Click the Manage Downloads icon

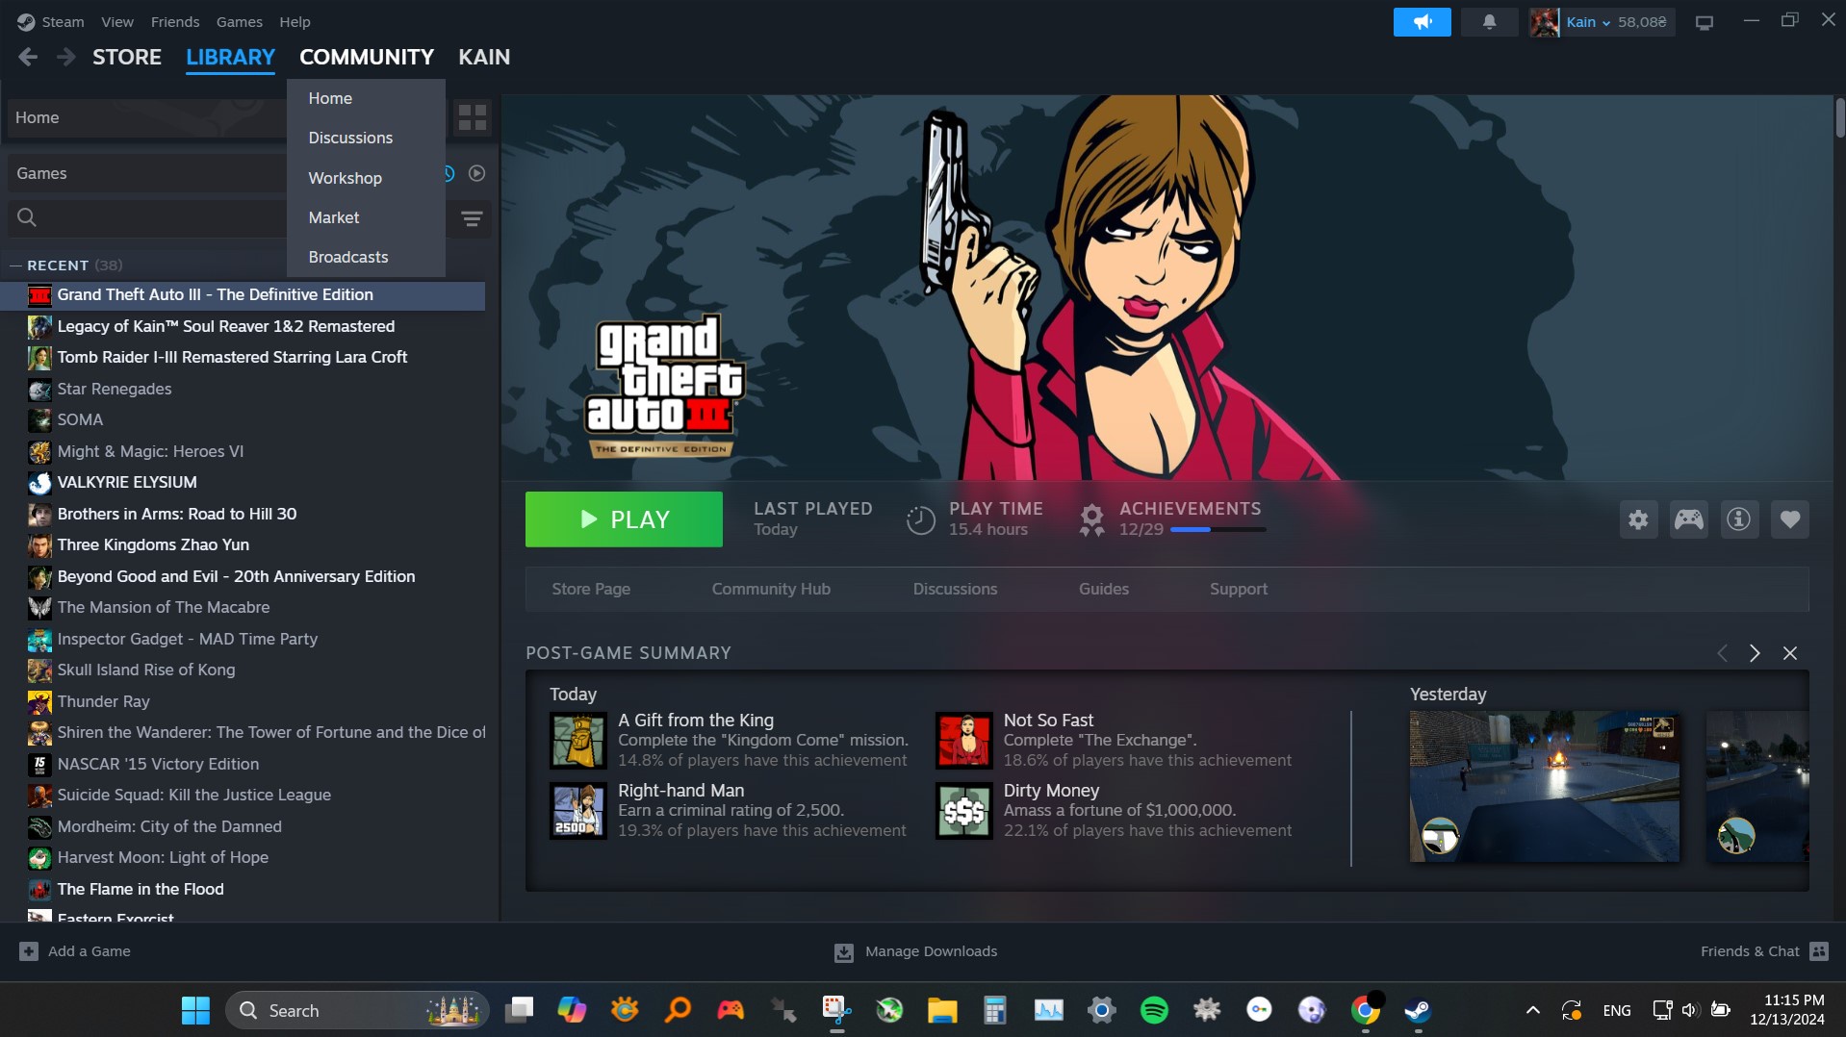[844, 952]
